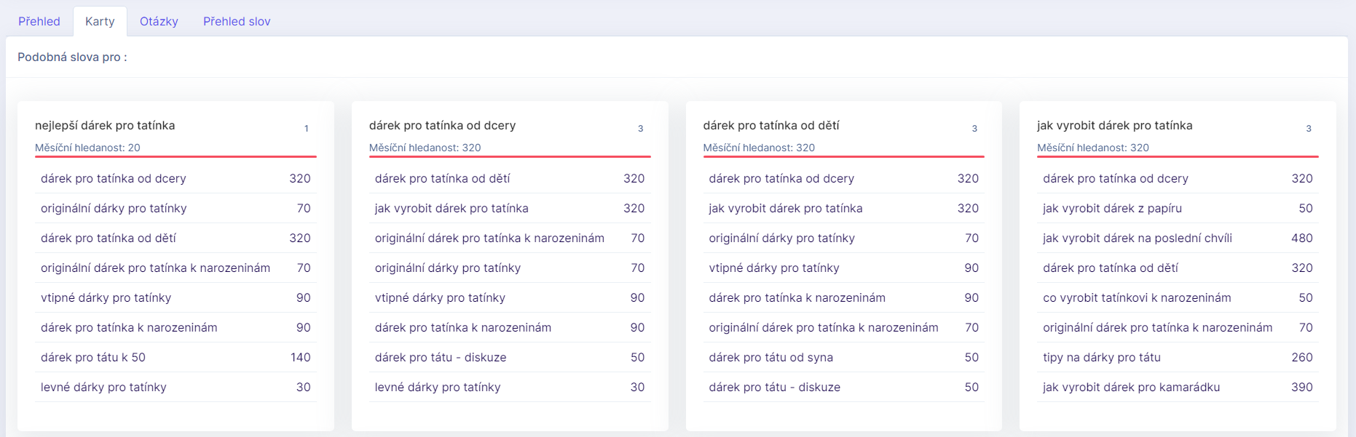This screenshot has width=1356, height=437.
Task: Open the Přehled slov tab
Action: coord(237,21)
